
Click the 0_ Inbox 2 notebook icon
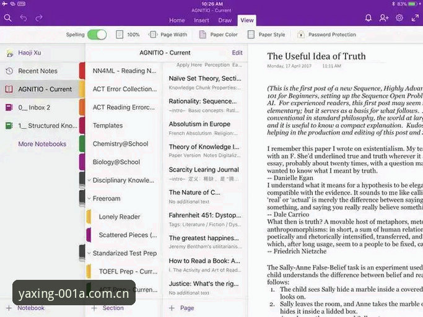[x=9, y=107]
